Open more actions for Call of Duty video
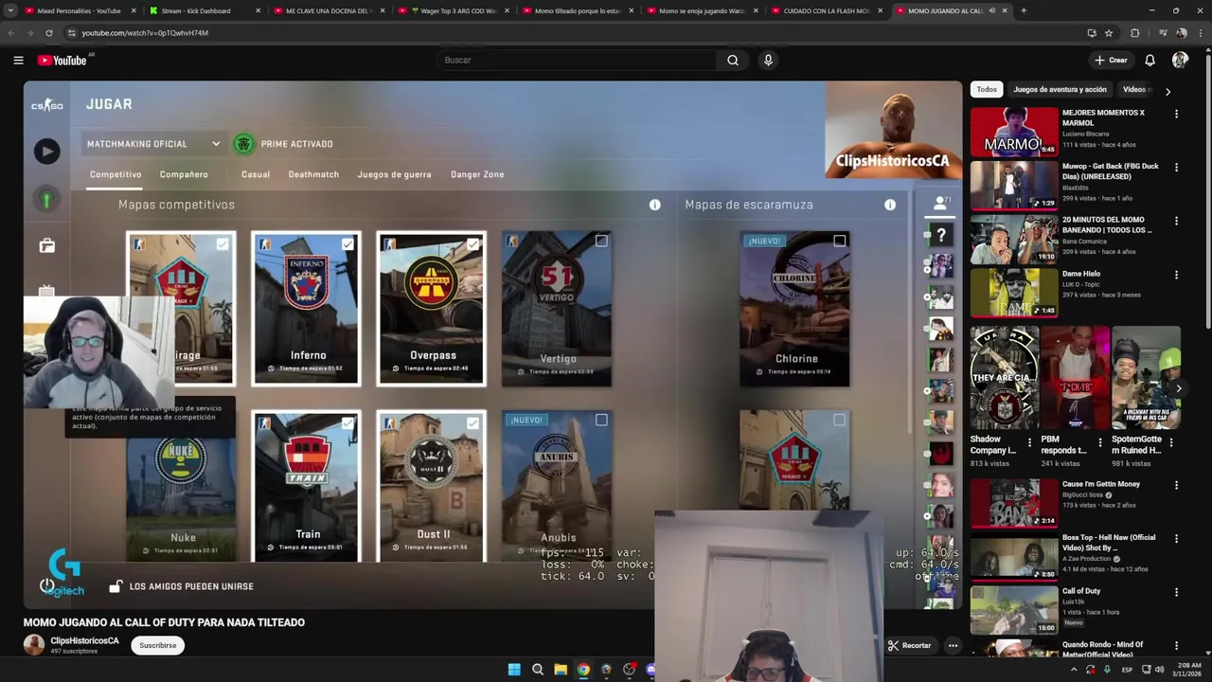Image resolution: width=1212 pixels, height=682 pixels. pos(1176,592)
